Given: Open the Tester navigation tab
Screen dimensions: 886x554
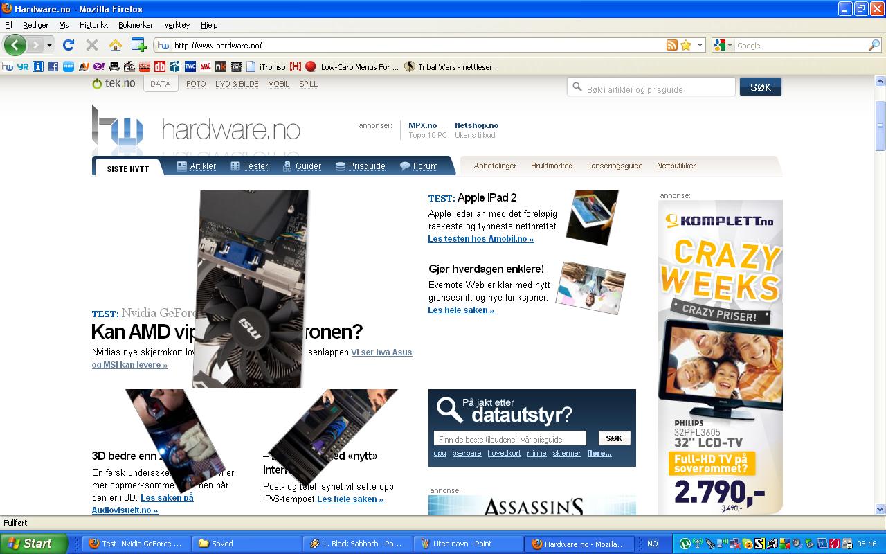Looking at the screenshot, I should (x=249, y=166).
